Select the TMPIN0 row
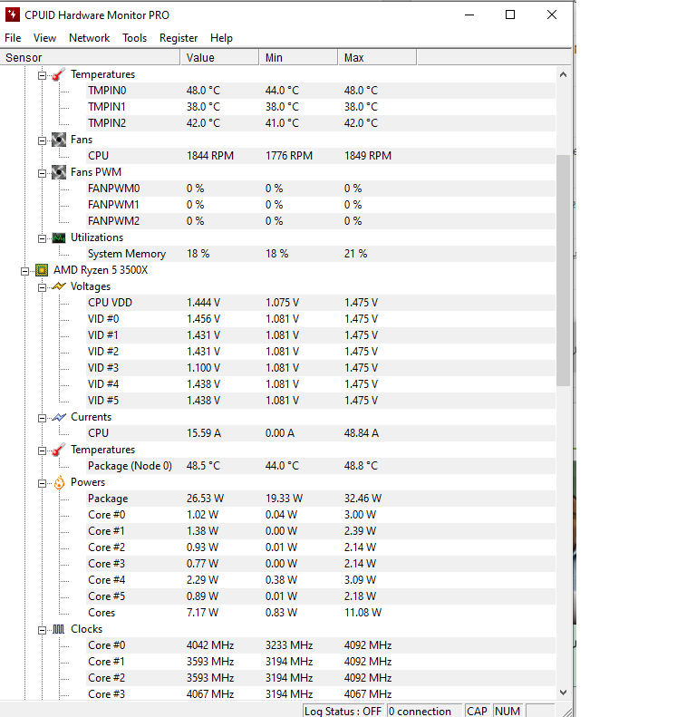This screenshot has width=696, height=717. [321, 91]
